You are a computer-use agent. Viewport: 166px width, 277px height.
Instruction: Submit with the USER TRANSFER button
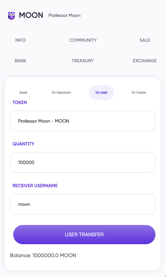pos(84,235)
